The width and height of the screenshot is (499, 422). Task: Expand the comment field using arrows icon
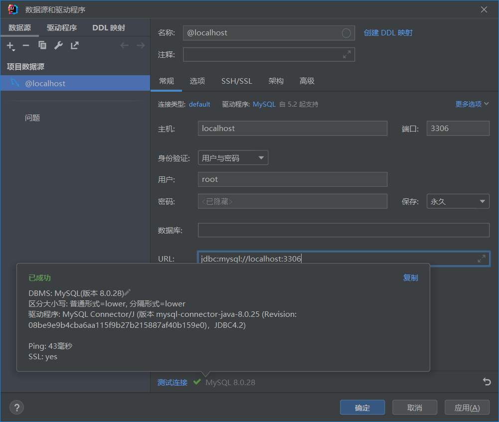(x=347, y=55)
